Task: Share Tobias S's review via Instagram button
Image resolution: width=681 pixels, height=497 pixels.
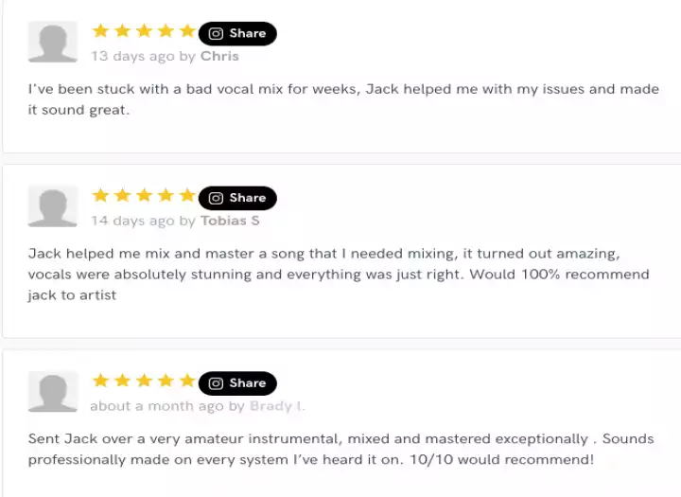Action: coord(237,198)
